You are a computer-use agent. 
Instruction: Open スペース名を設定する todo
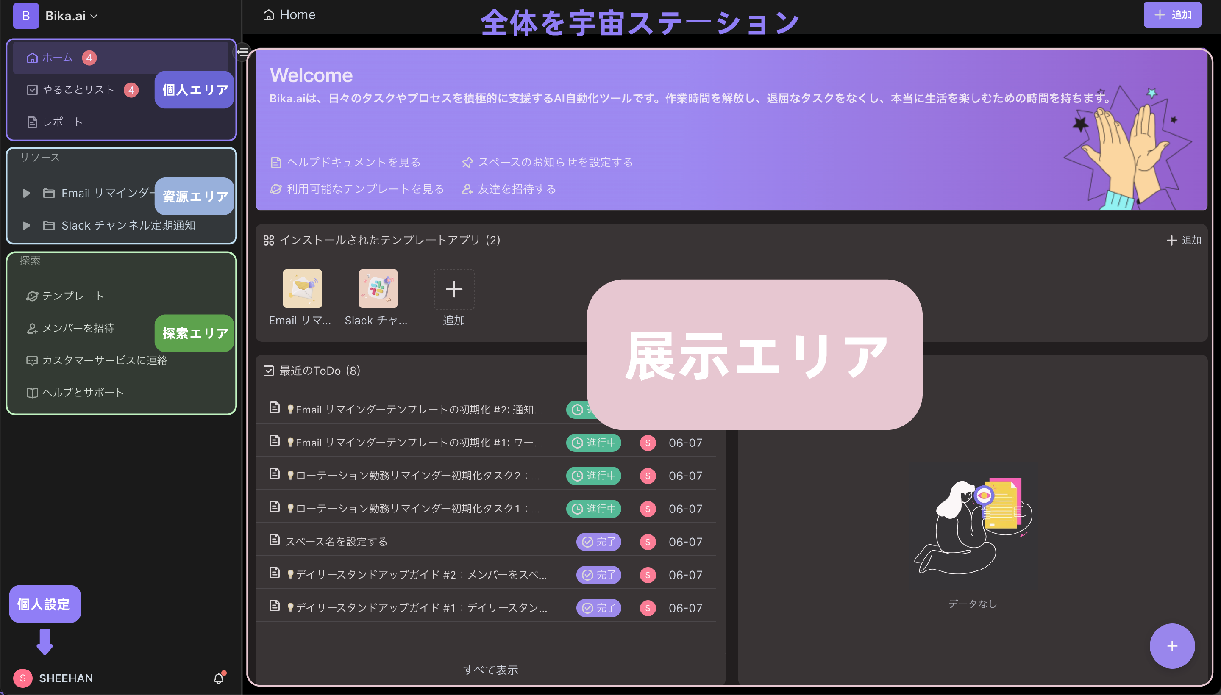pyautogui.click(x=336, y=542)
